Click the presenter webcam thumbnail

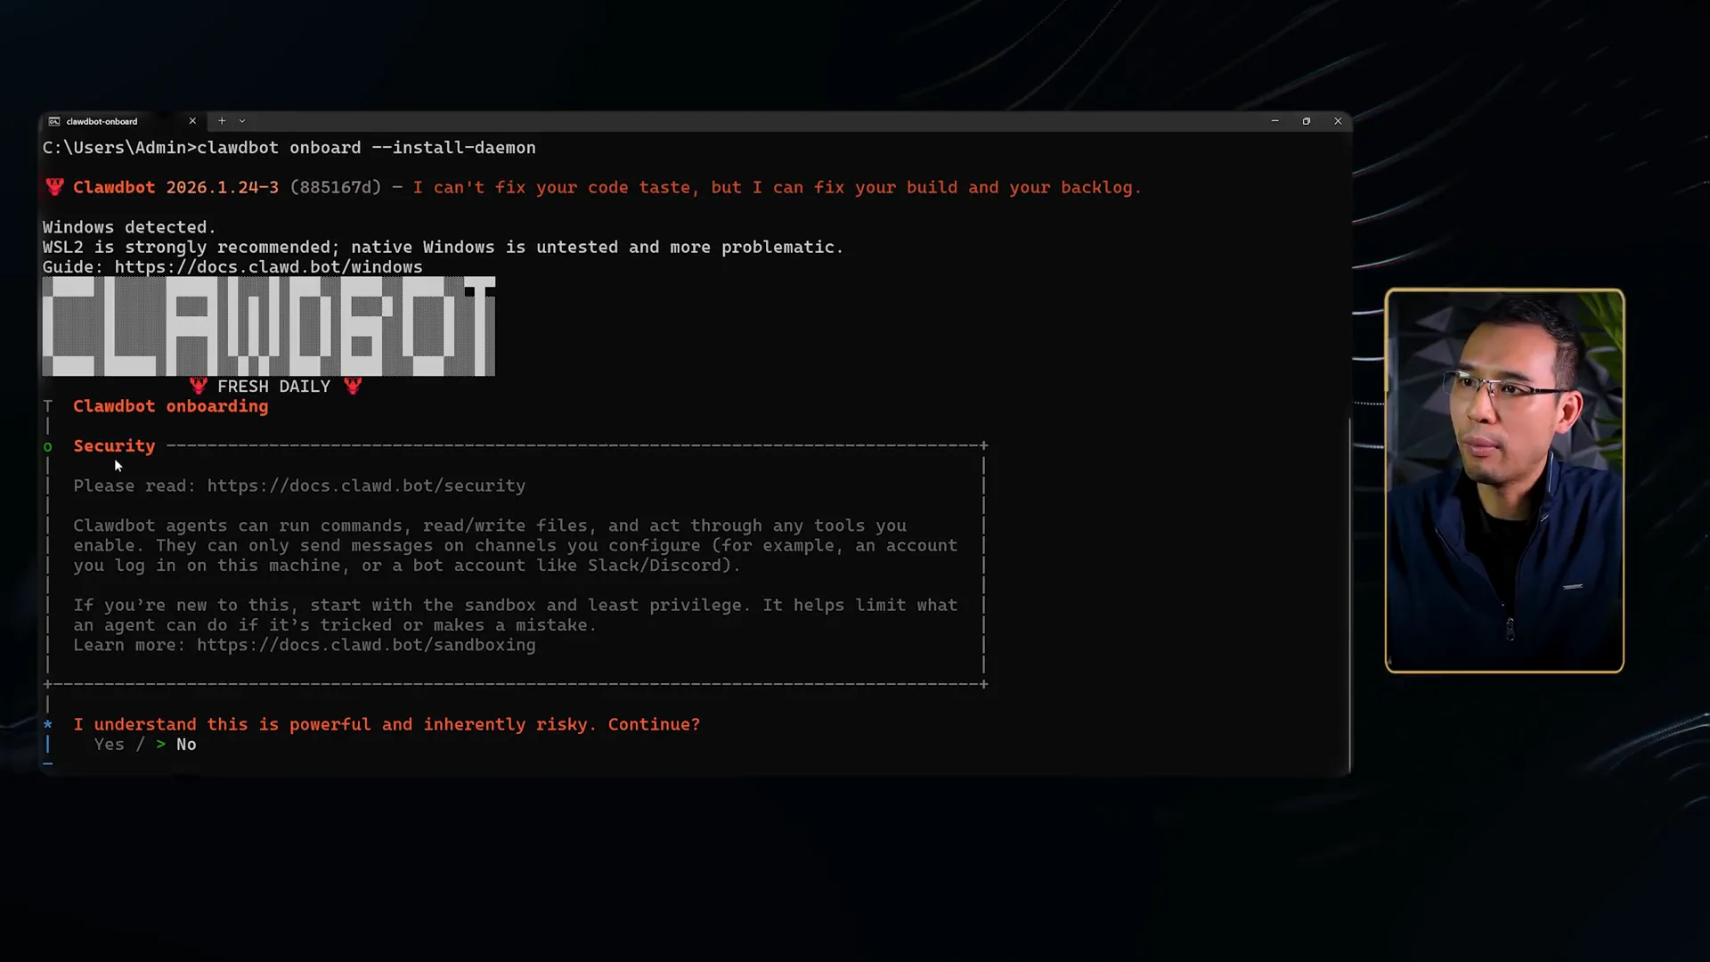tap(1504, 480)
